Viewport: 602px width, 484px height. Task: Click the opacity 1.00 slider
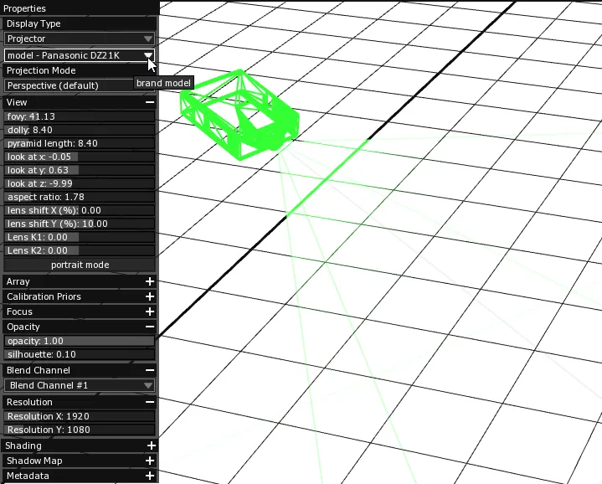[80, 341]
